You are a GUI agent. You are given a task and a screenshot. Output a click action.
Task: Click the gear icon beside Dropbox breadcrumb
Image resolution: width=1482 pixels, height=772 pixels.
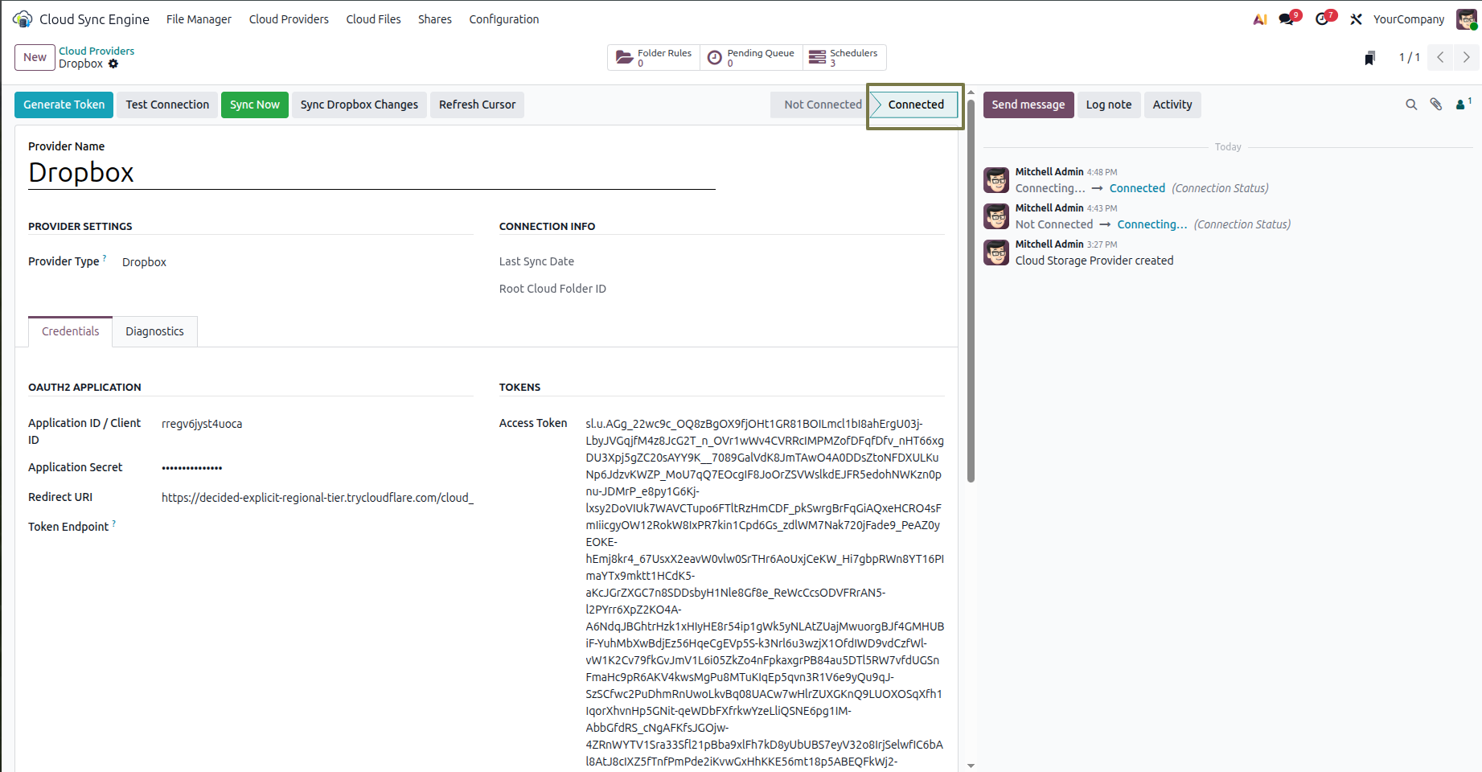point(113,64)
